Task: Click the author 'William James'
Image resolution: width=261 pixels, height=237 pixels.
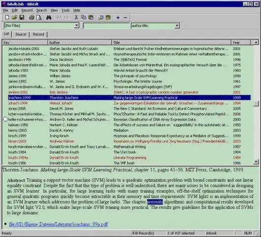Action: tap(60, 76)
